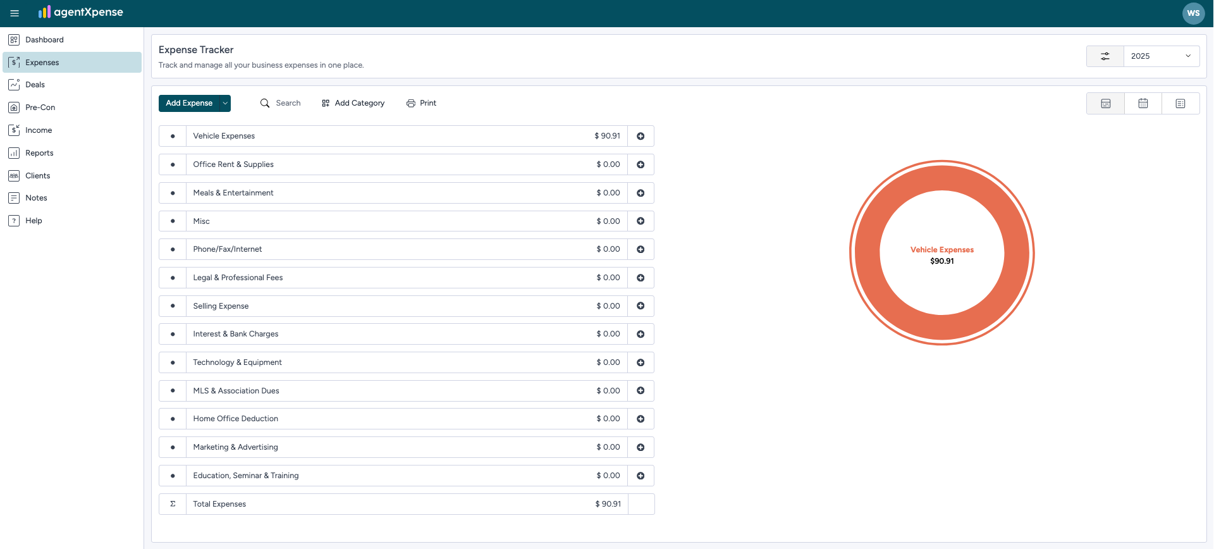Image resolution: width=1214 pixels, height=549 pixels.
Task: Open the Add Expense dropdown arrow
Action: (x=225, y=103)
